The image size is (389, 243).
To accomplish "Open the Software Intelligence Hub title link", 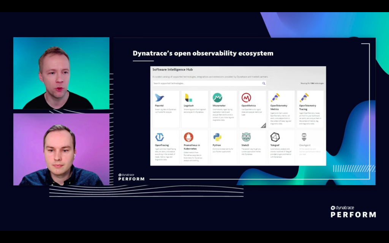I will point(172,69).
